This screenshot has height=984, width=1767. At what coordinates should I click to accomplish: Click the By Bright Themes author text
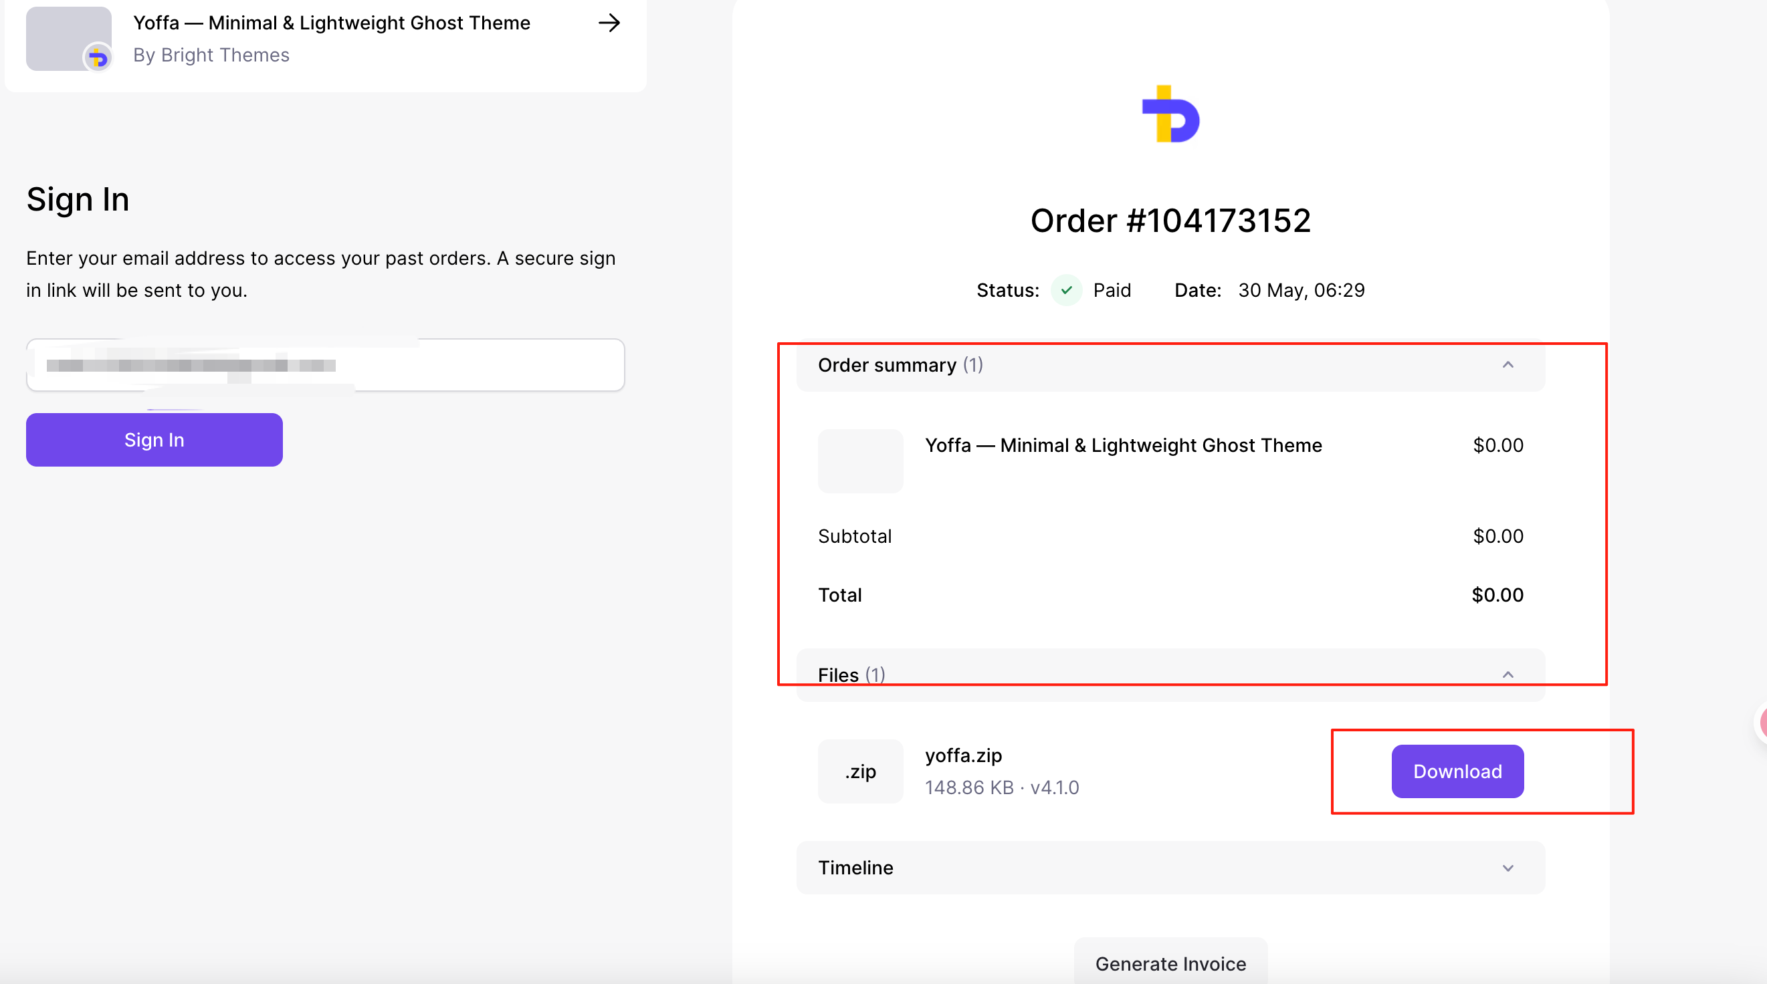click(211, 55)
